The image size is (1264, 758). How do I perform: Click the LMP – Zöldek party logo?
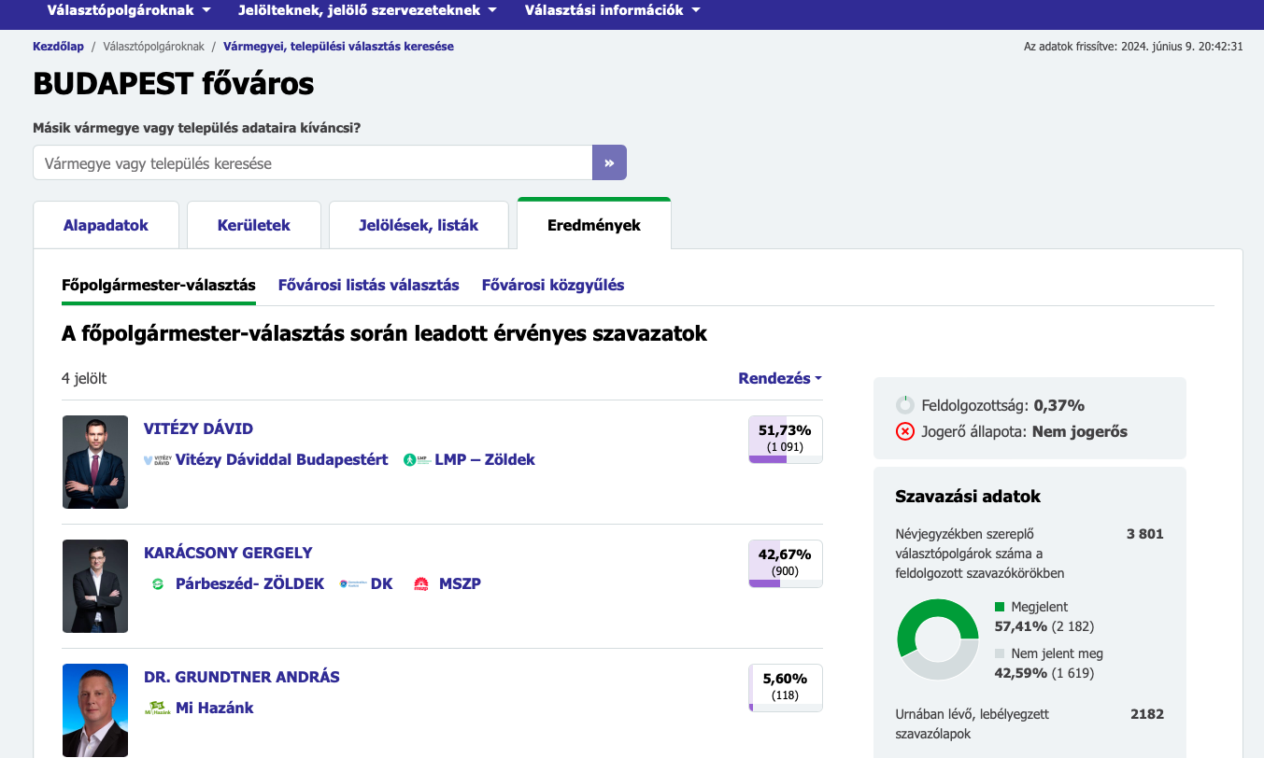tap(416, 459)
